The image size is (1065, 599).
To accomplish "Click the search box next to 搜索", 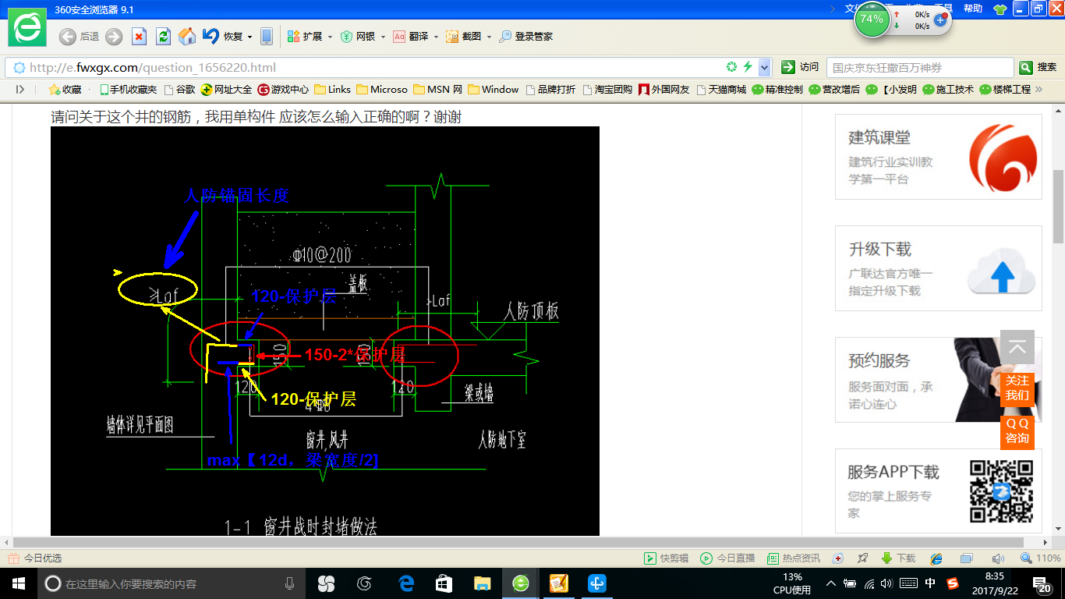I will [x=920, y=67].
